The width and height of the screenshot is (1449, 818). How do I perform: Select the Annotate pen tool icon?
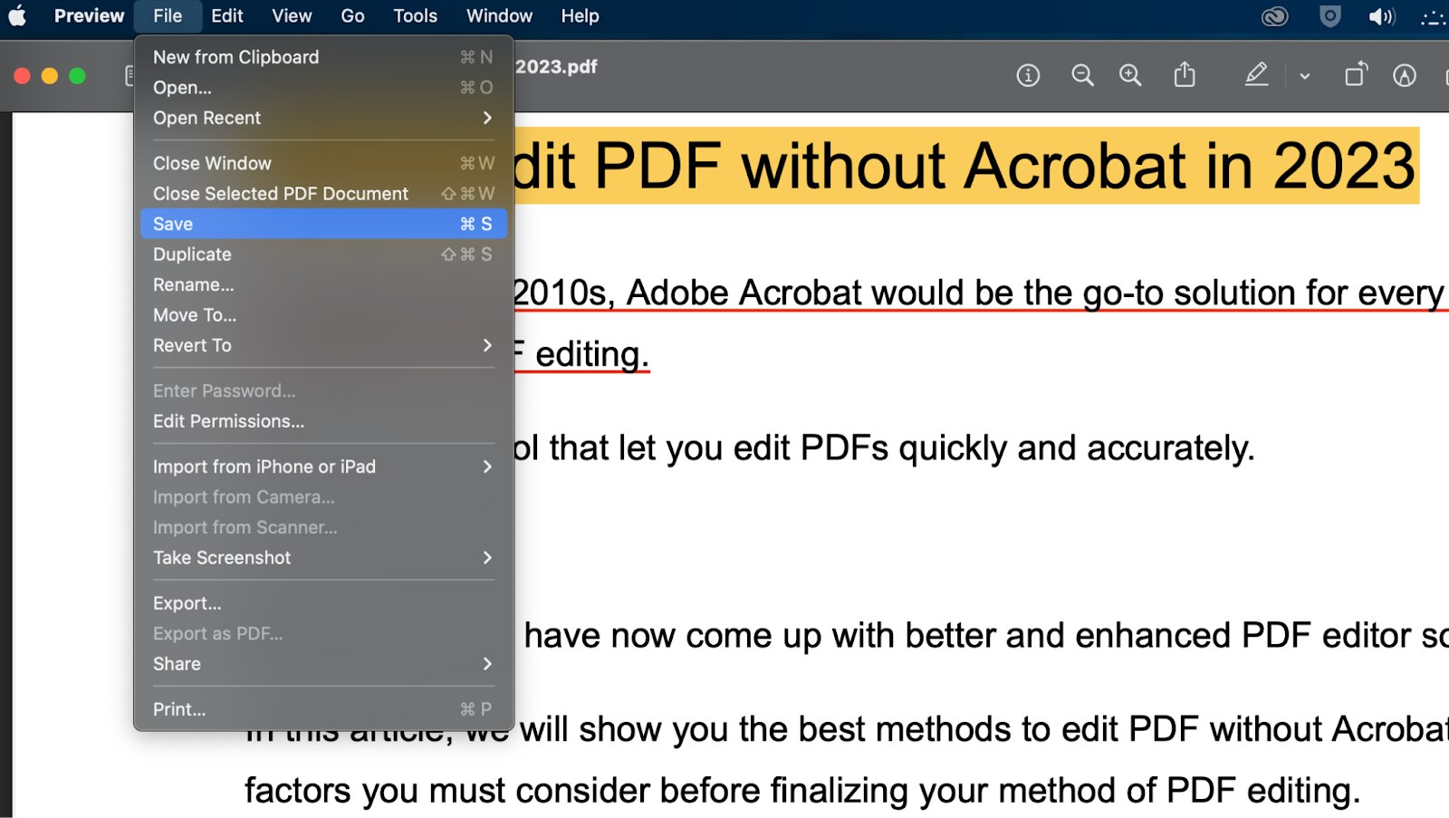click(1404, 76)
